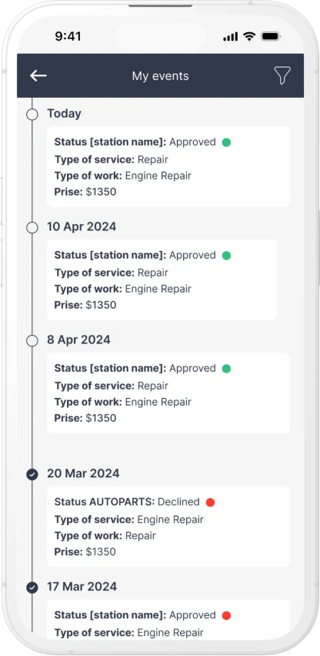Click the green dot on 10 Apr 2024 card
Image resolution: width=320 pixels, height=656 pixels.
click(226, 255)
